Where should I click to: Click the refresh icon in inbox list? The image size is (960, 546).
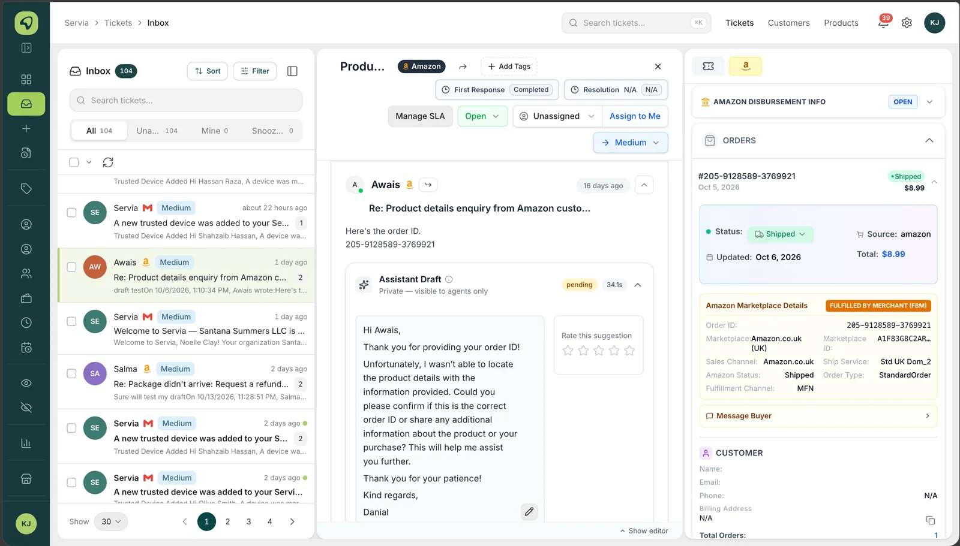pyautogui.click(x=108, y=162)
